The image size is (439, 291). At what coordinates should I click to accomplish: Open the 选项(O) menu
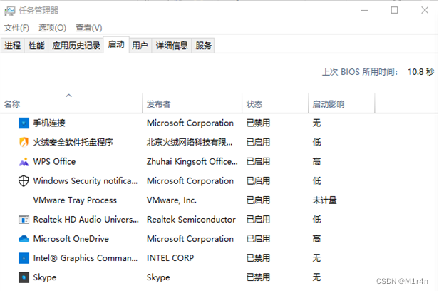point(52,28)
